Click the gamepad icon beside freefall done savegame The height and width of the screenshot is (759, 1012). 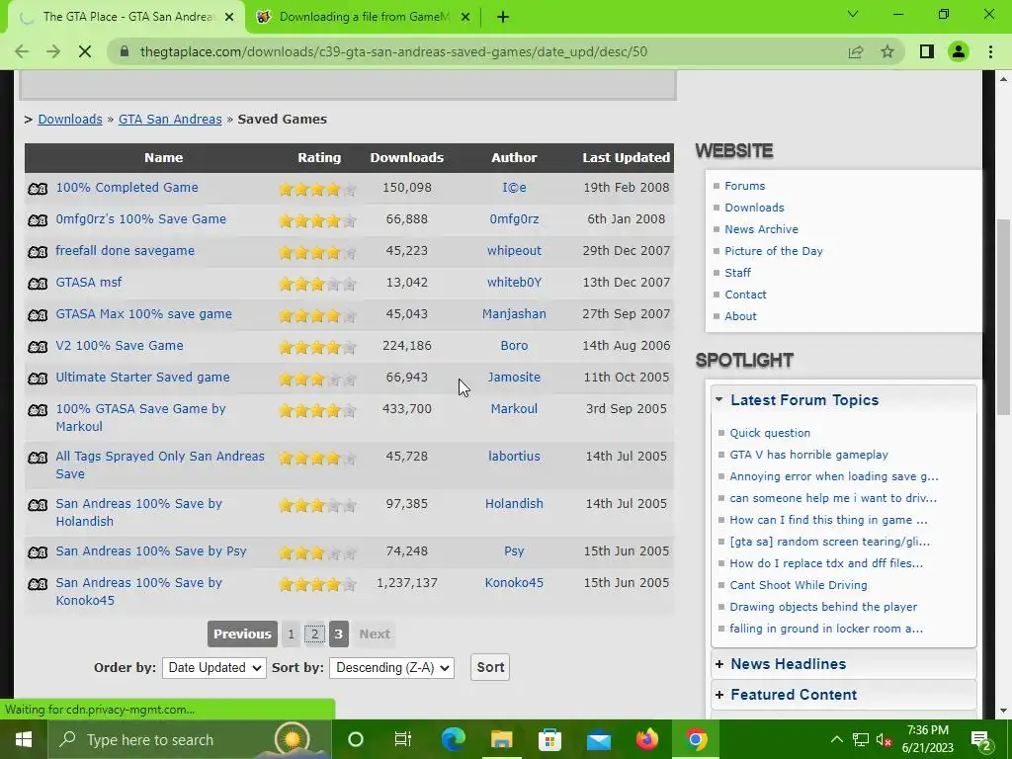(x=38, y=252)
